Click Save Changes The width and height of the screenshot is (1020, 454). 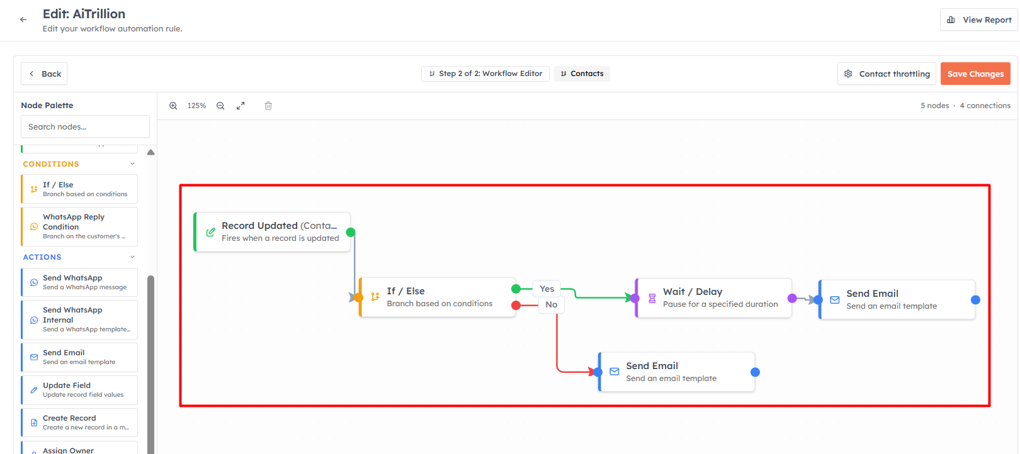(x=975, y=74)
